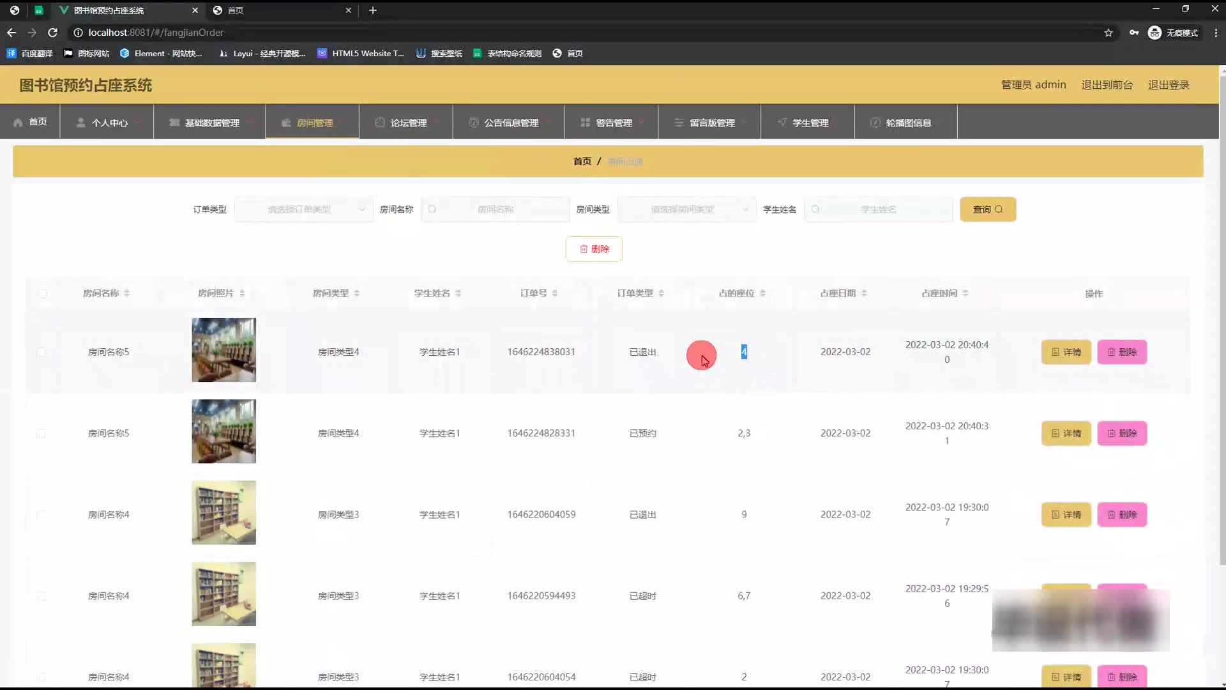Screen dimensions: 1226x690
Task: Check the second row's checkbox
Action: coord(42,433)
